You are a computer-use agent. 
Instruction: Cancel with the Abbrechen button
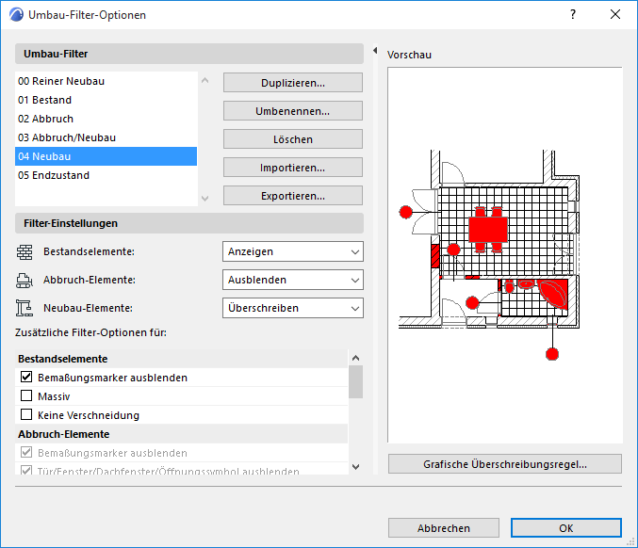(444, 528)
